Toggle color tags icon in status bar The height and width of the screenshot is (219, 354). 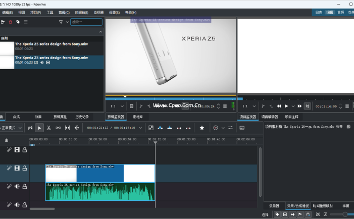click(277, 214)
